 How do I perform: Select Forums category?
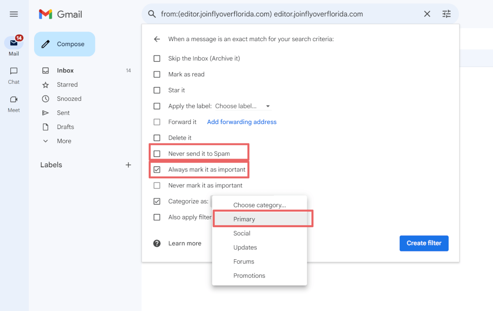pos(260,261)
